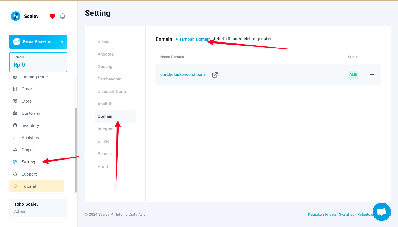
Task: Open the Analytics chart icon
Action: pos(15,137)
